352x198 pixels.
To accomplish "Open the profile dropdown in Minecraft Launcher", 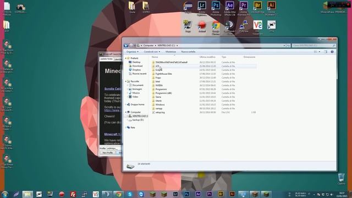I will coord(113,148).
